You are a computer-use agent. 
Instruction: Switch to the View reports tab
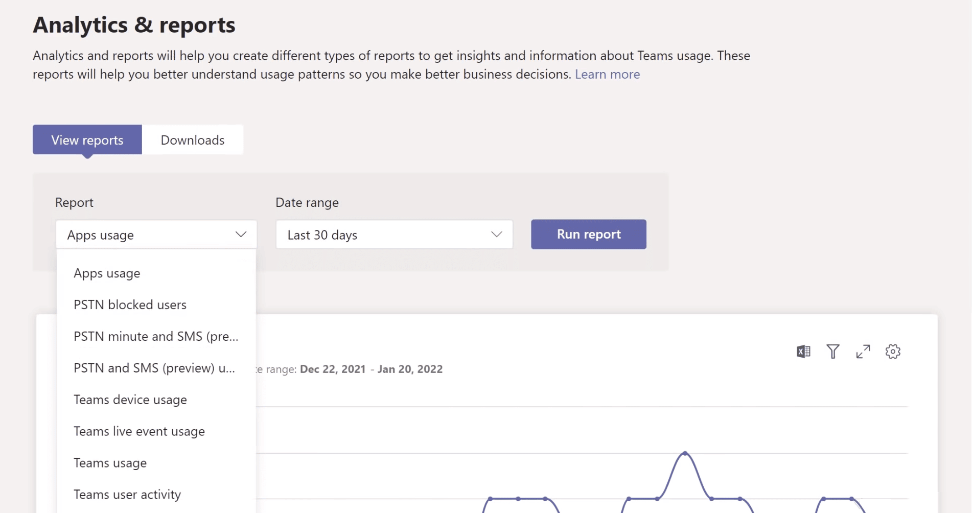(87, 139)
